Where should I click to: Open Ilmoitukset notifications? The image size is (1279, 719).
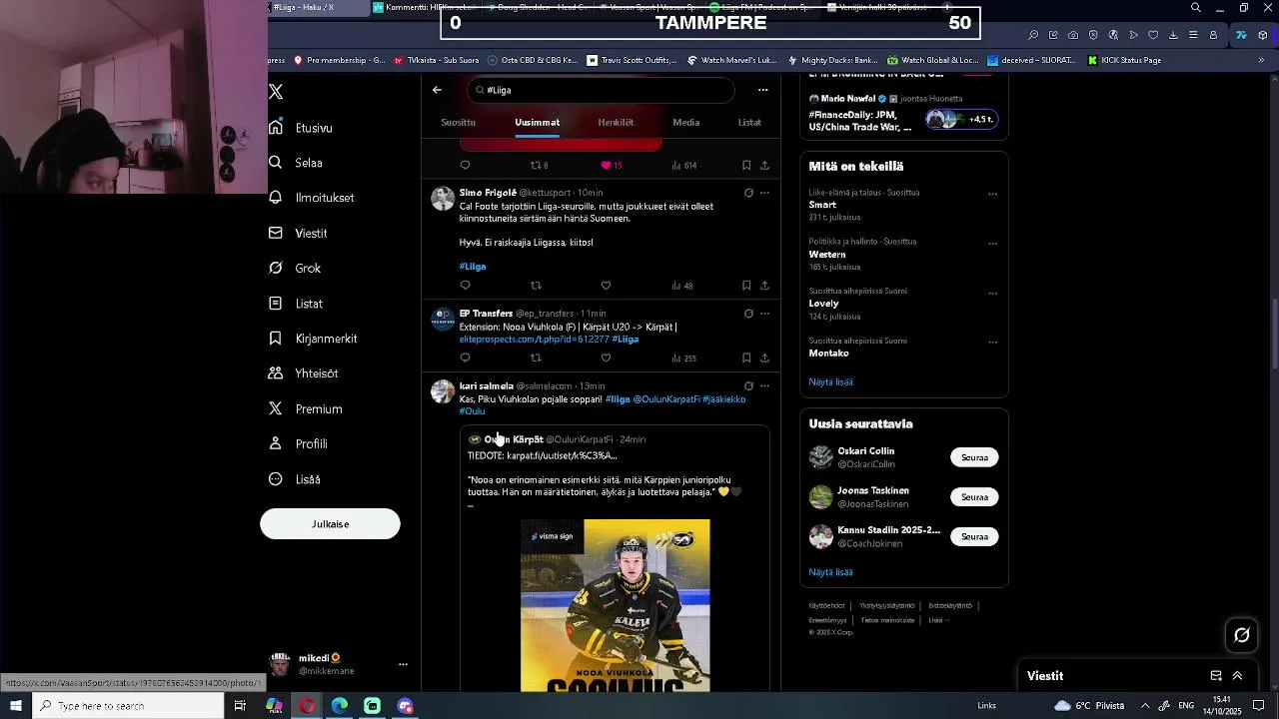pyautogui.click(x=312, y=198)
